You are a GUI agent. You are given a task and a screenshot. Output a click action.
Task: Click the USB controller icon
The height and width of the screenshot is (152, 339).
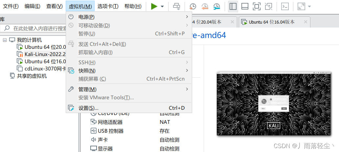[x=93, y=131]
